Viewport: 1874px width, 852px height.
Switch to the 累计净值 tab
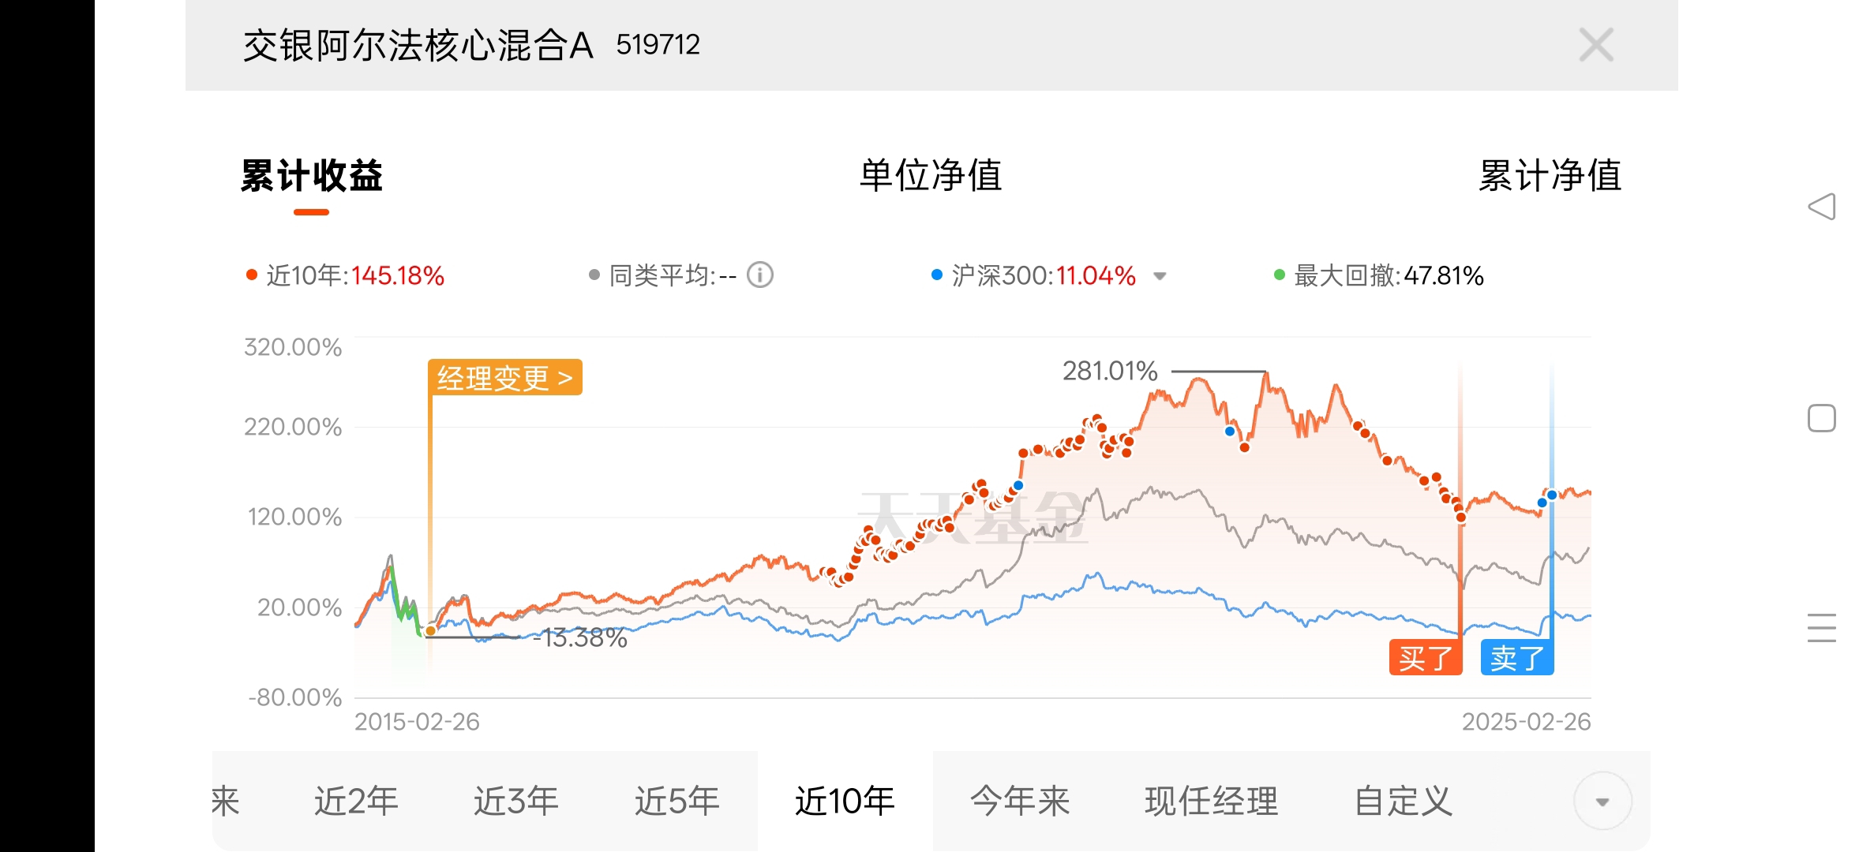[x=1550, y=175]
